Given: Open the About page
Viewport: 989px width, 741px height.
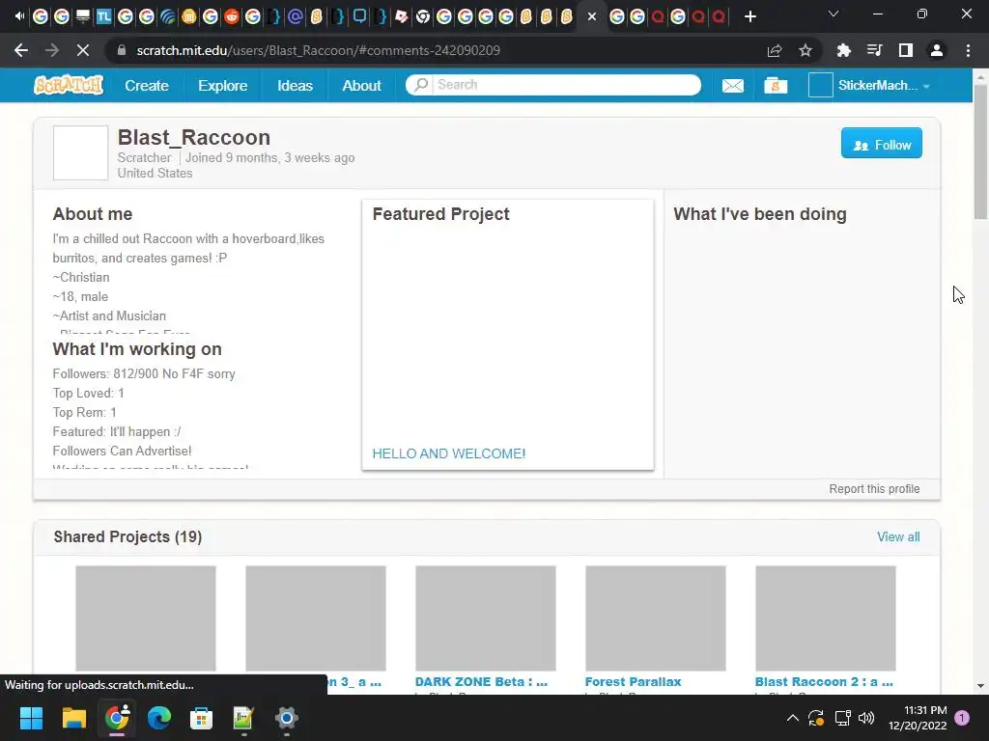Looking at the screenshot, I should [361, 85].
